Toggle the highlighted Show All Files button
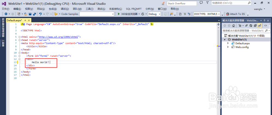Screen dimensions: 272x115 point(259,26)
